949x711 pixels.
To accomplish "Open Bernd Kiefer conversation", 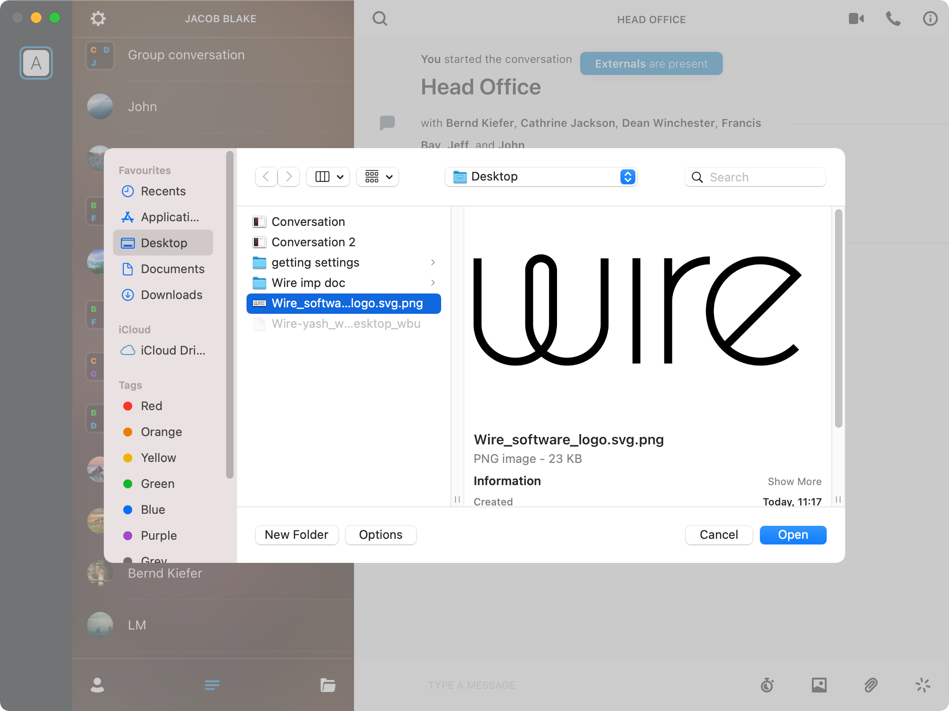I will [x=213, y=574].
